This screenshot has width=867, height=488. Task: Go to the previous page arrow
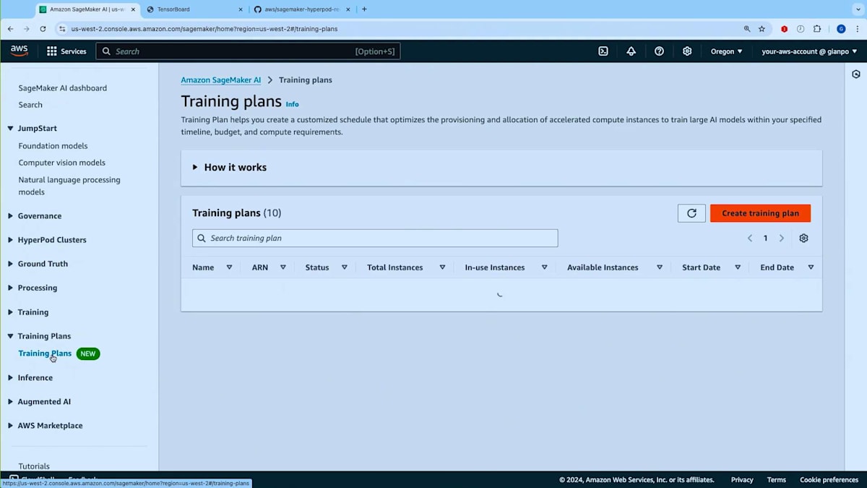click(749, 238)
